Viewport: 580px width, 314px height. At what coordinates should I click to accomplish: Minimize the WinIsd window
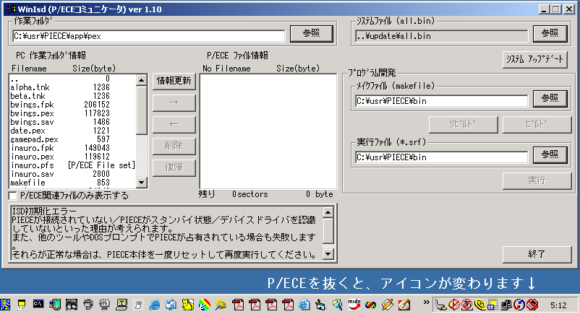coord(544,9)
